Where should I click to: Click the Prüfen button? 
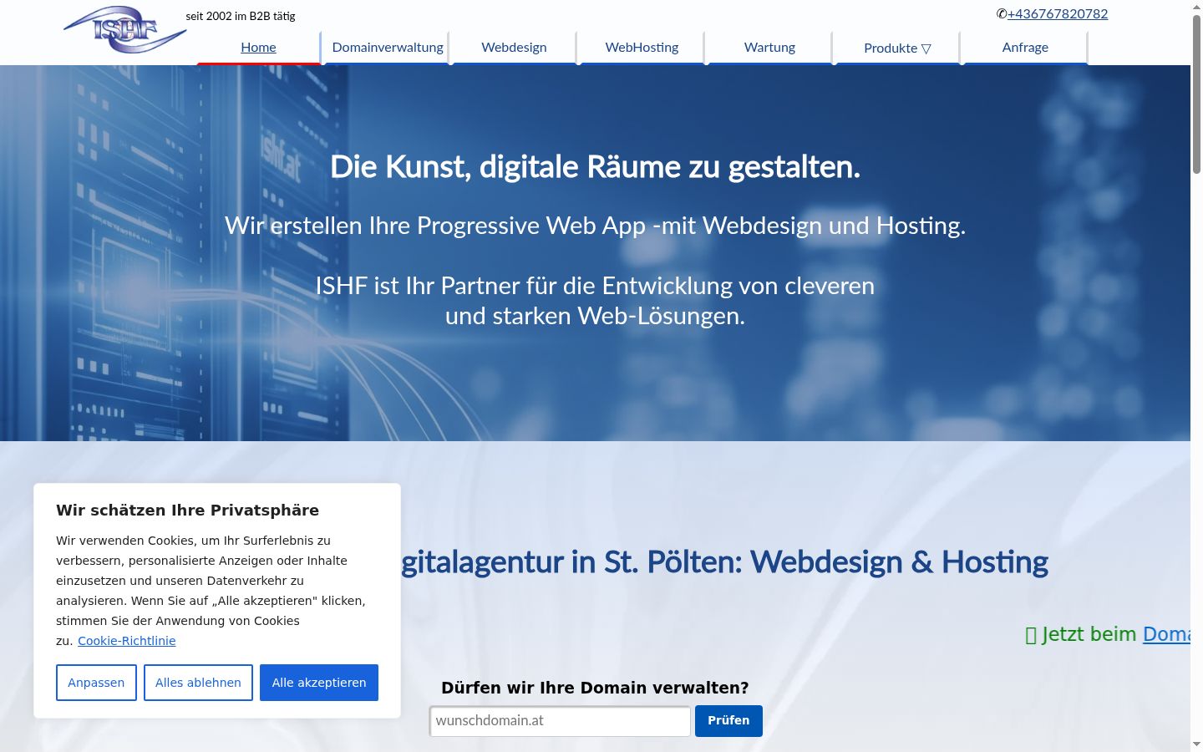(x=728, y=721)
